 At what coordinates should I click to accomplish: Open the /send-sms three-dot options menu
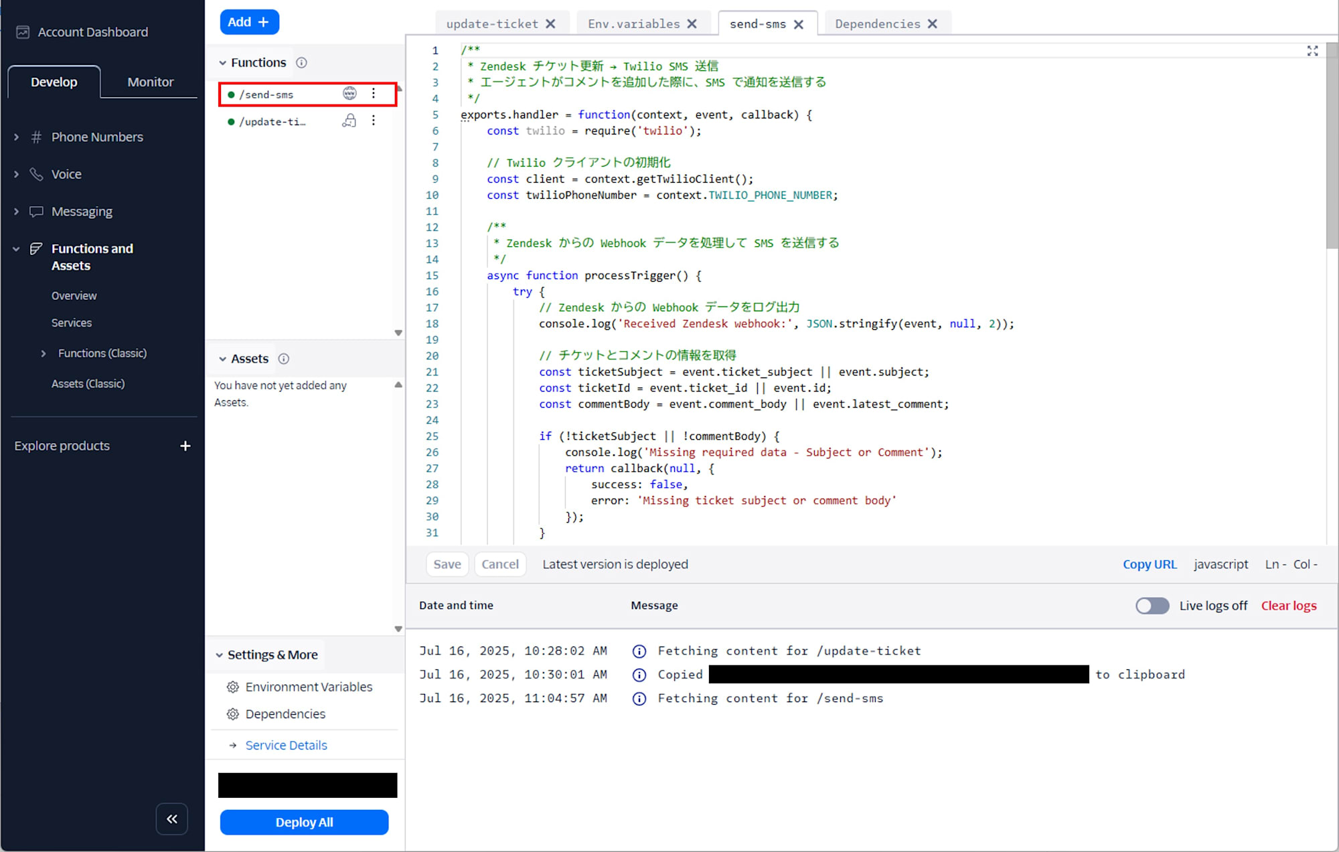pos(374,94)
